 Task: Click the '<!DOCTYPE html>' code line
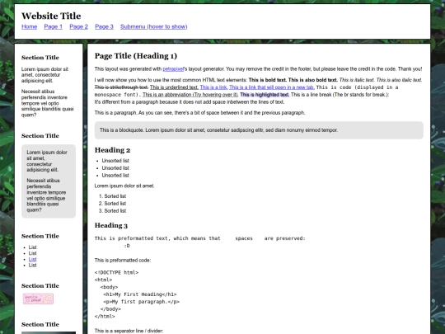point(117,273)
